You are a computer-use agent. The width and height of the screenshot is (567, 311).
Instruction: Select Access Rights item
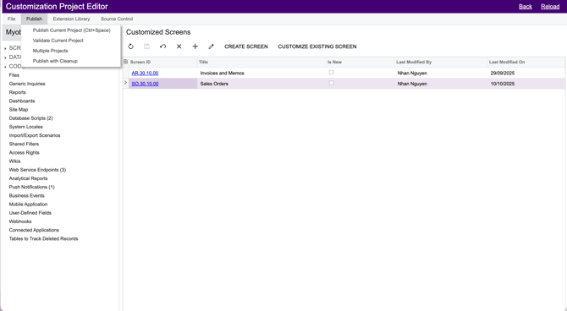click(25, 152)
